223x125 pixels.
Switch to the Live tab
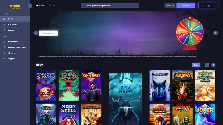pyautogui.click(x=52, y=6)
